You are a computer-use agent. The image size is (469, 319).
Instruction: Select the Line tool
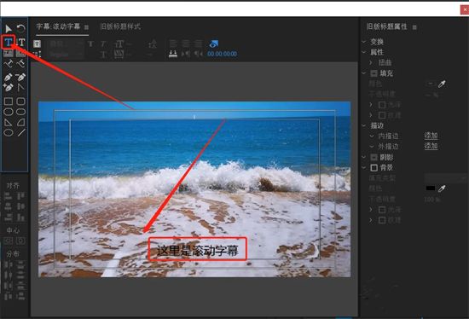(20, 132)
